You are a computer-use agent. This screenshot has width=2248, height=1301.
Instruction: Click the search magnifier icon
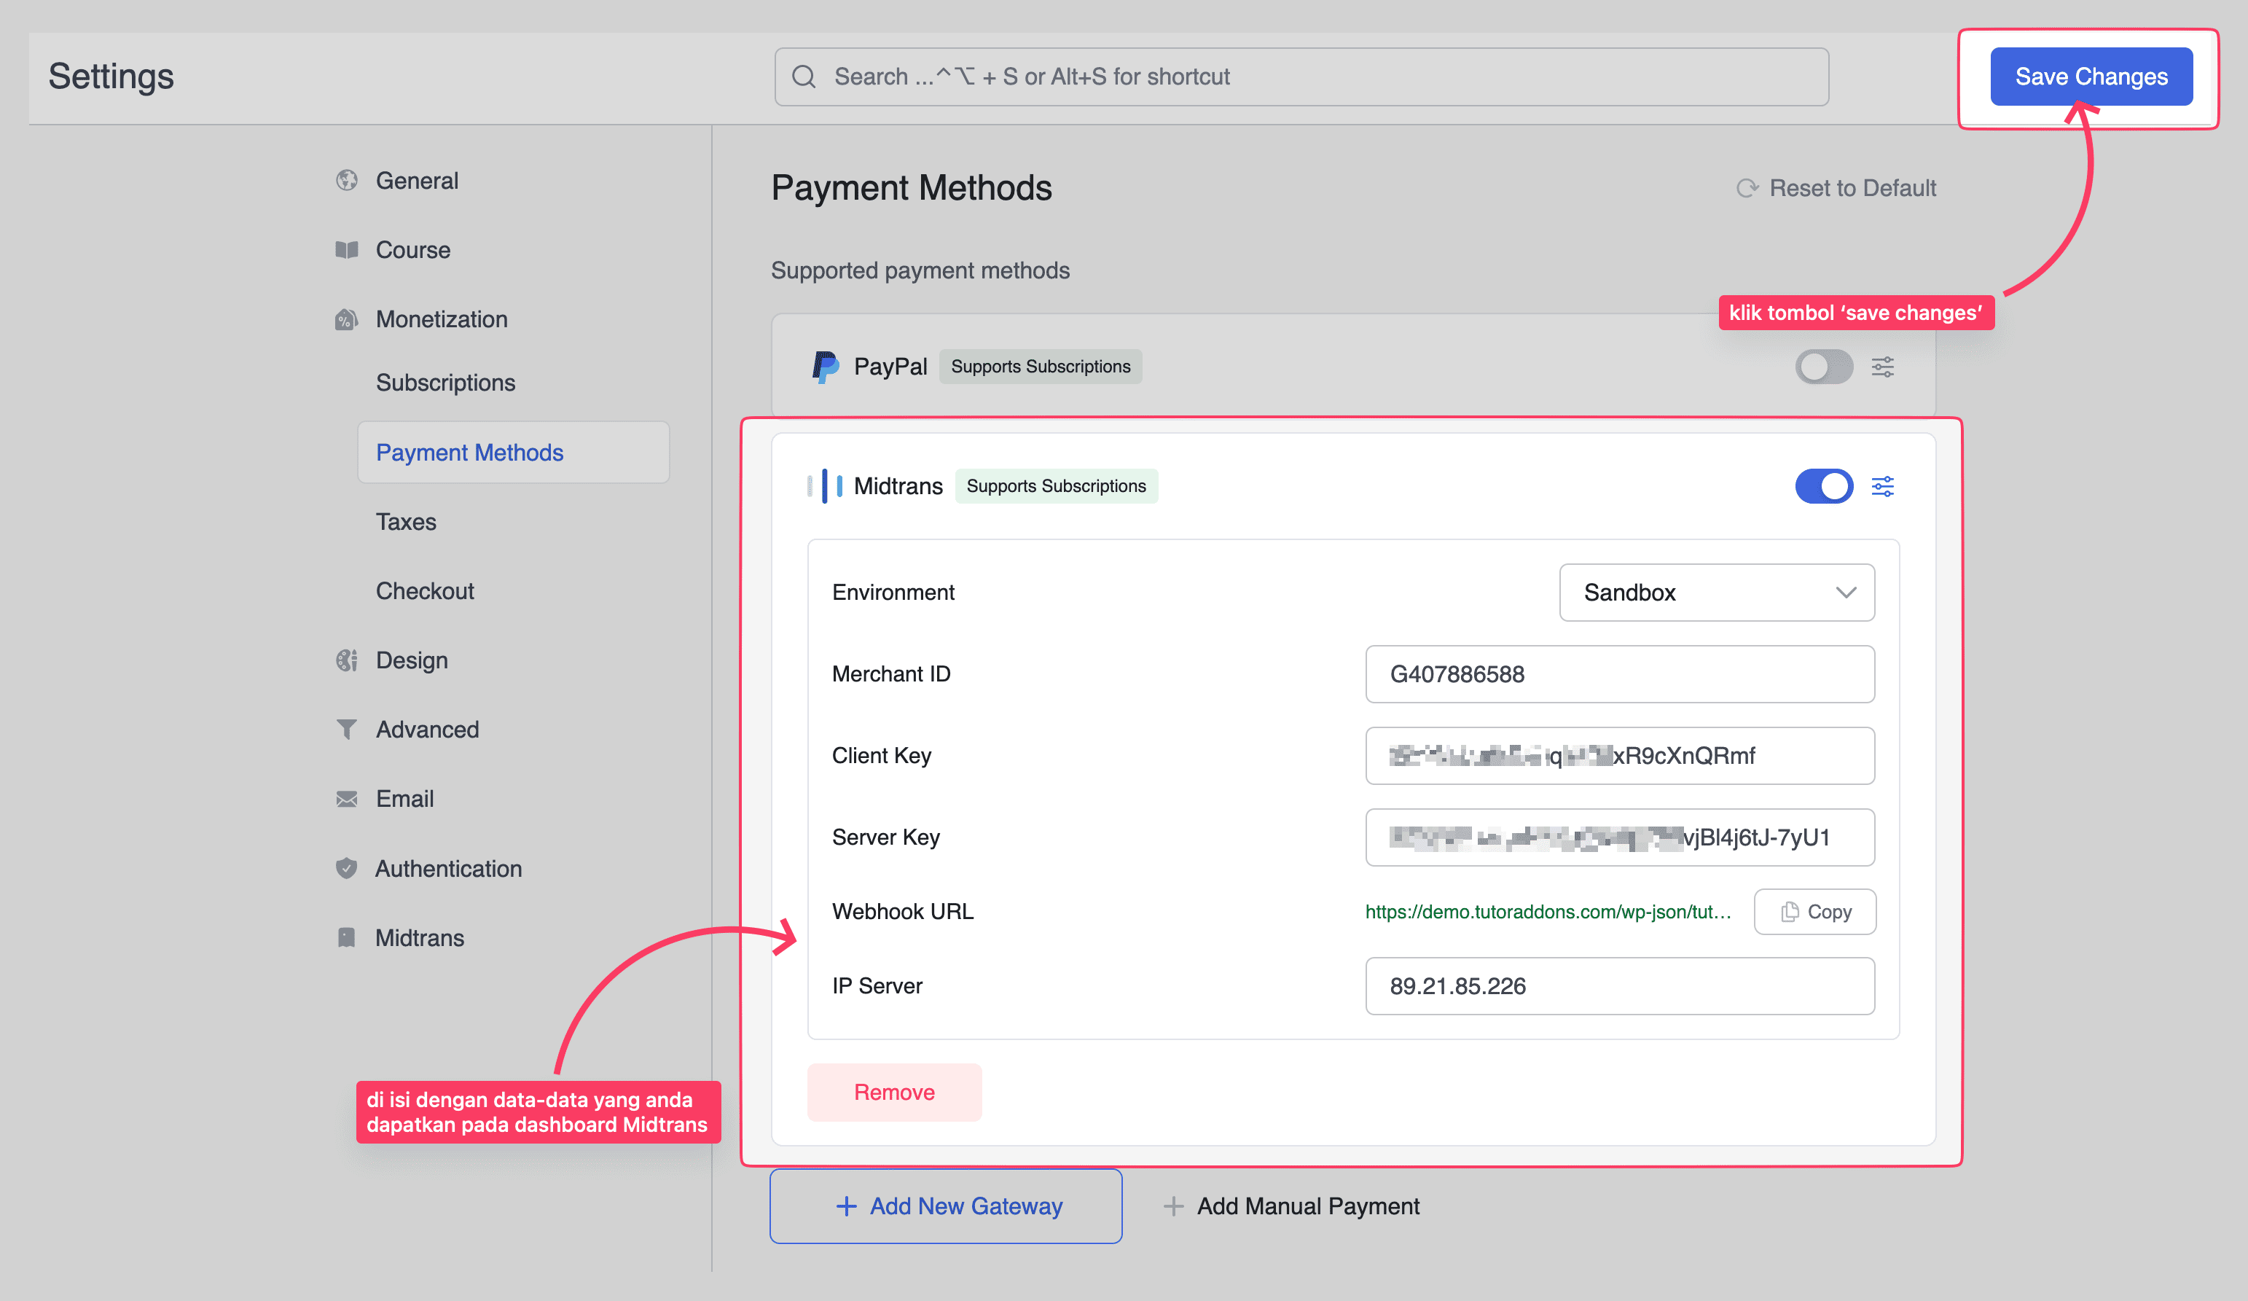point(804,77)
